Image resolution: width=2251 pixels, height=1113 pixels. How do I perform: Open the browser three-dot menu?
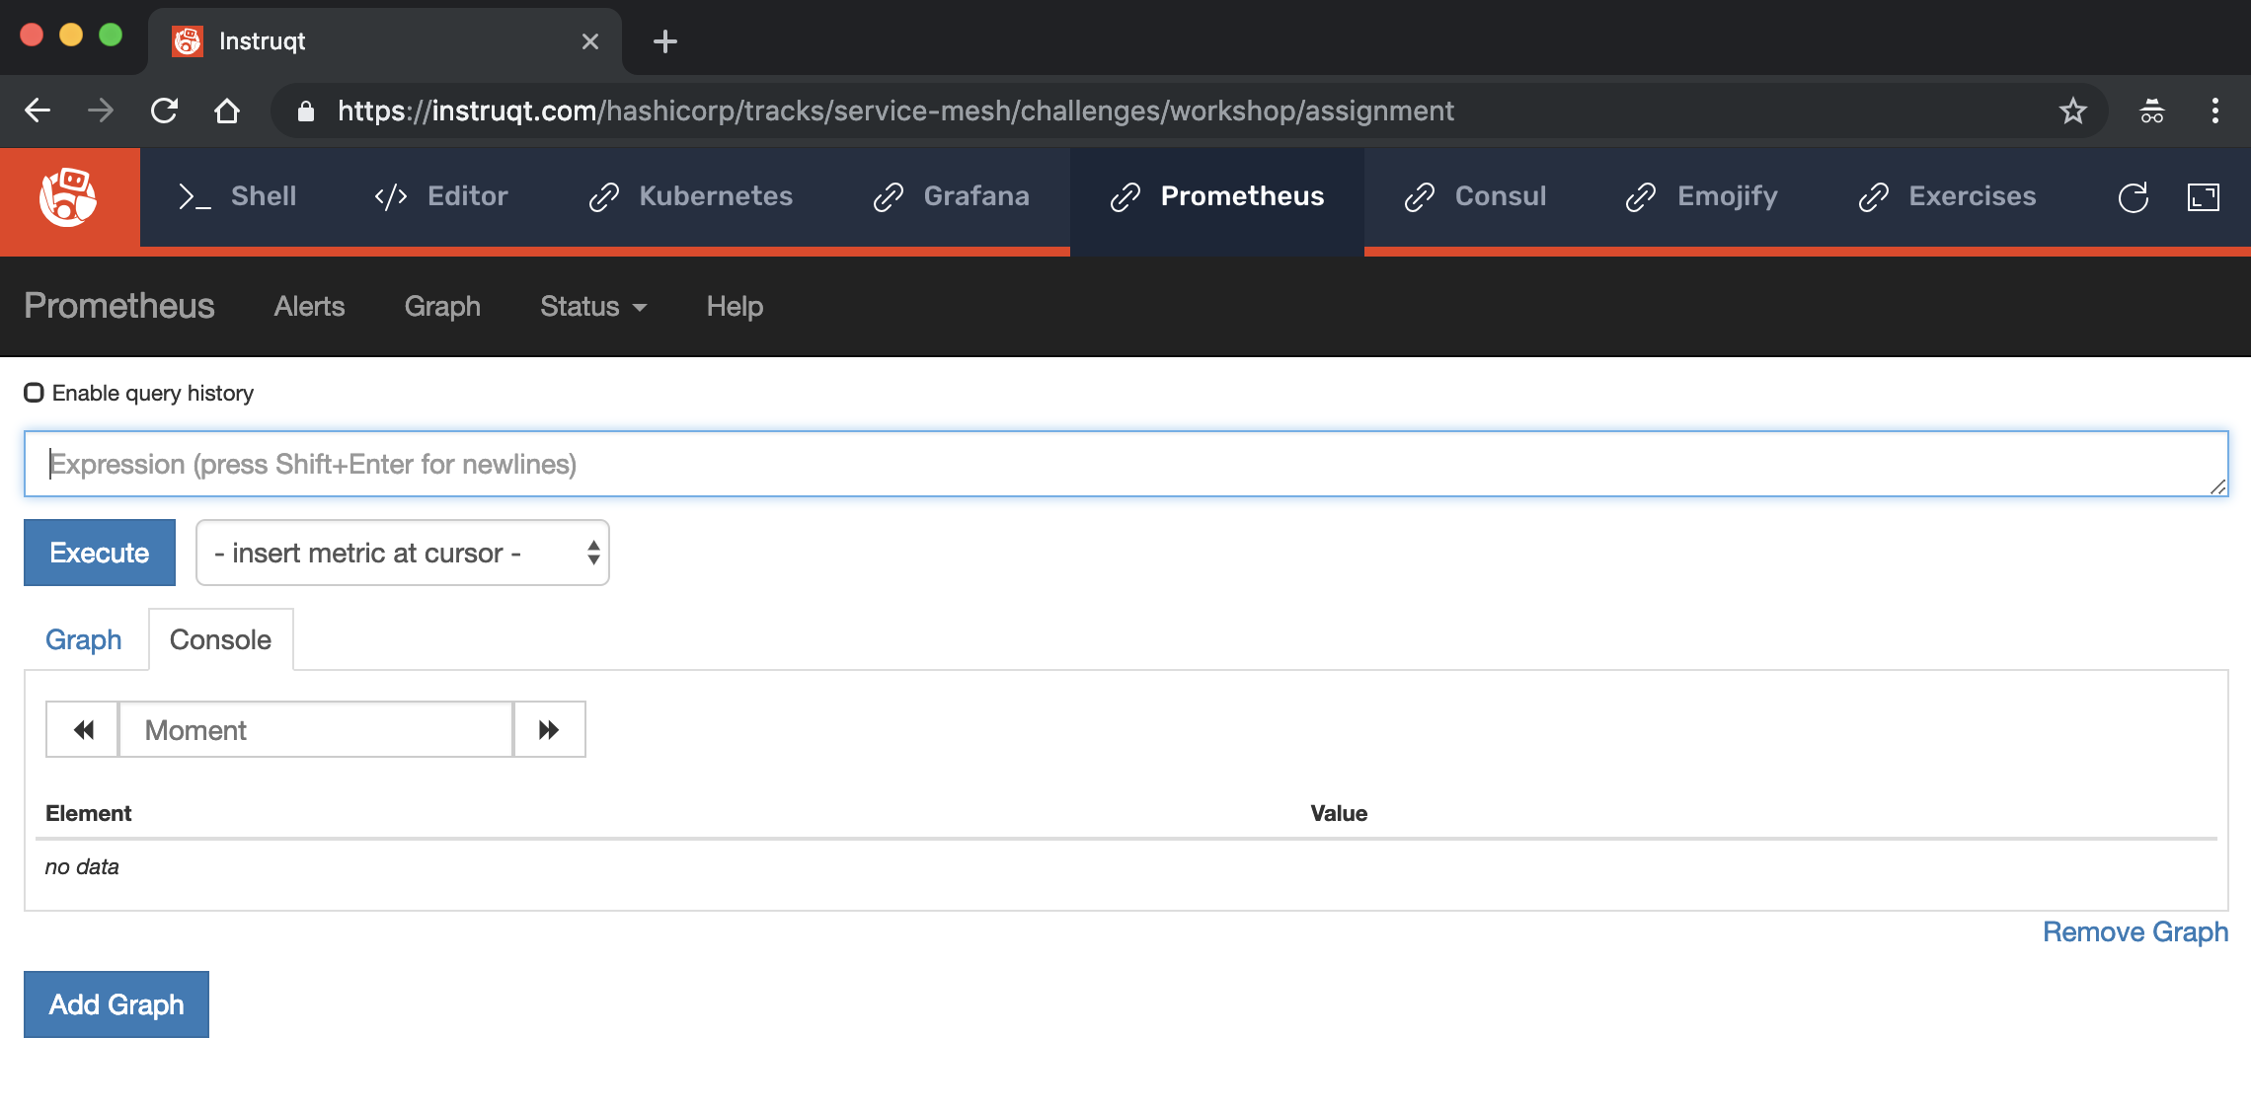coord(2215,111)
